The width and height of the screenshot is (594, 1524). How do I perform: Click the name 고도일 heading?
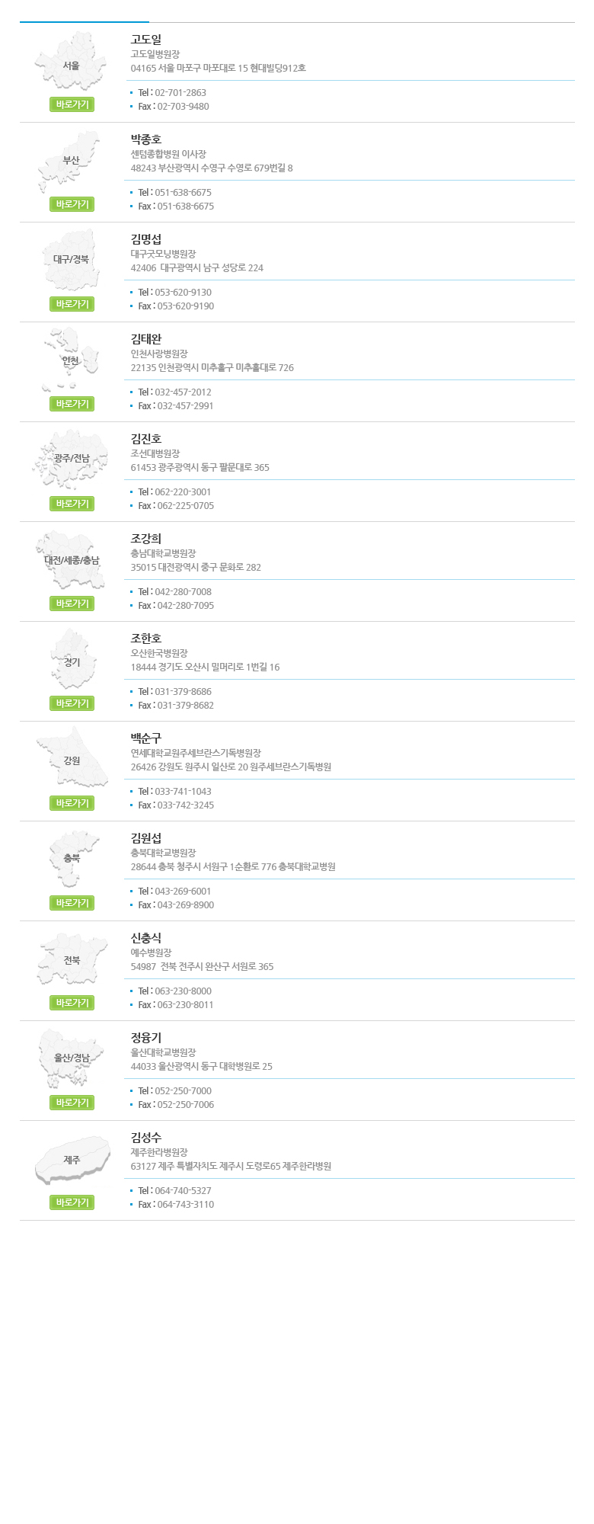(146, 40)
